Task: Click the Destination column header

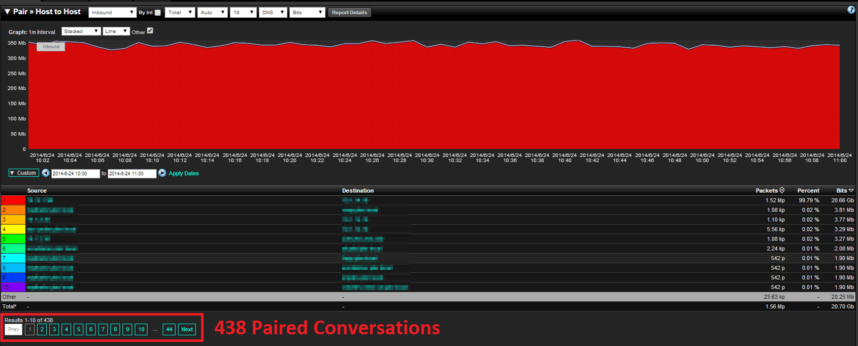Action: tap(358, 191)
